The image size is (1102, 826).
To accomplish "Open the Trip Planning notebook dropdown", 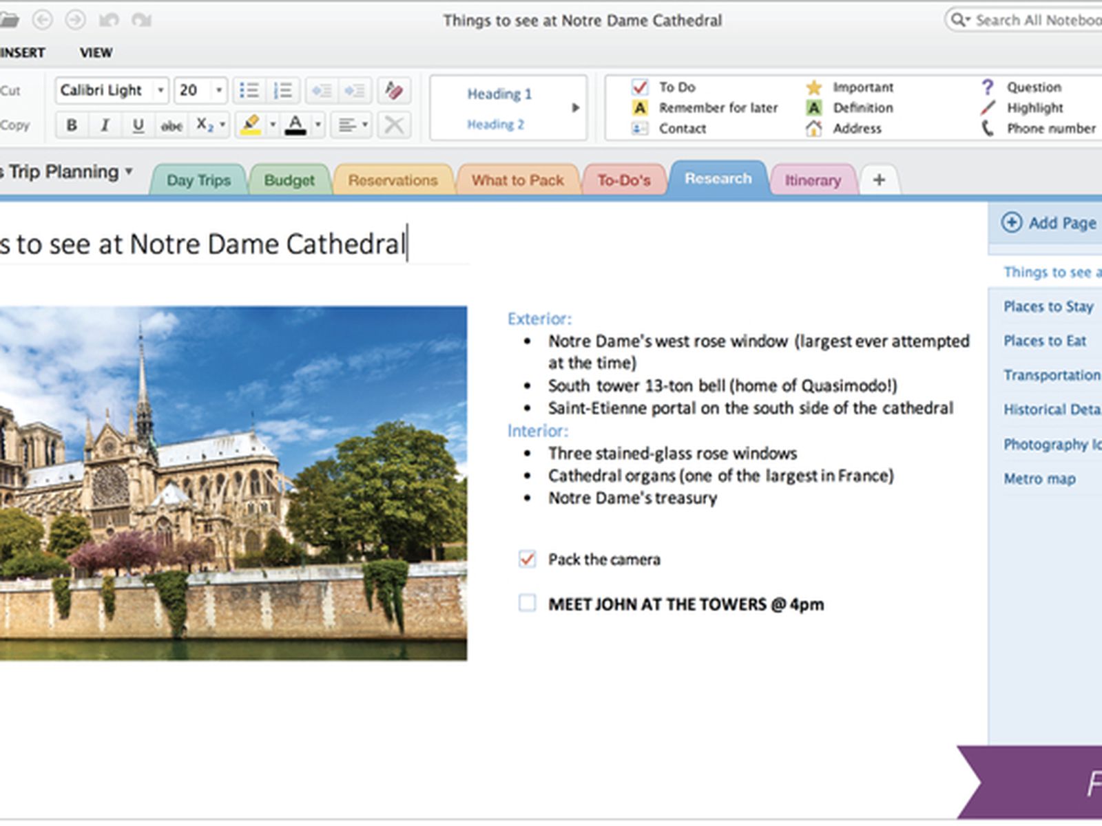I will (x=129, y=171).
